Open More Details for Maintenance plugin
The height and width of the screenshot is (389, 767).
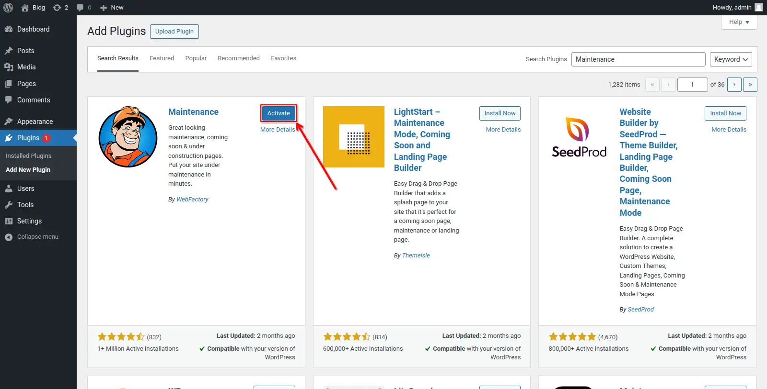[278, 130]
